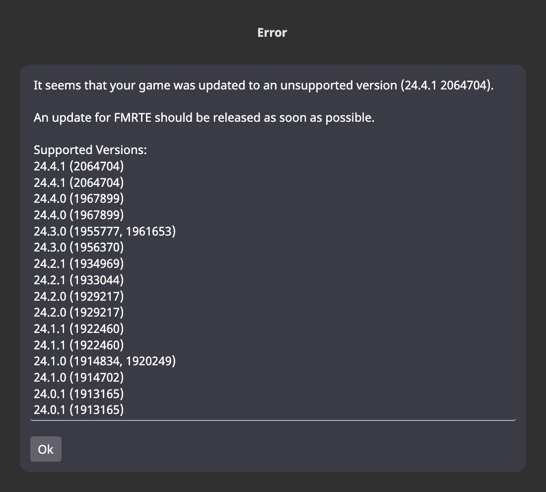Select the second 24.4.1 (2064704) entry
Image resolution: width=546 pixels, height=492 pixels.
point(79,182)
